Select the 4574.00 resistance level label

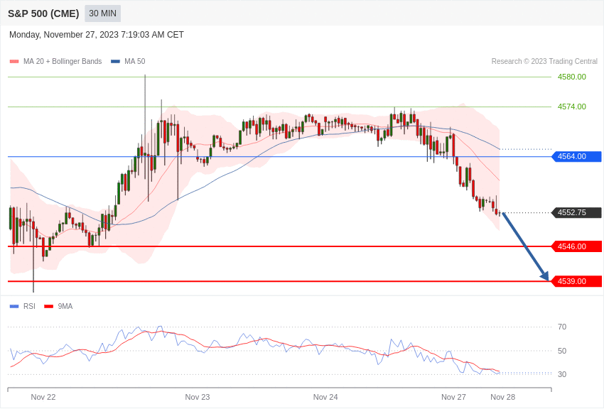[x=571, y=107]
